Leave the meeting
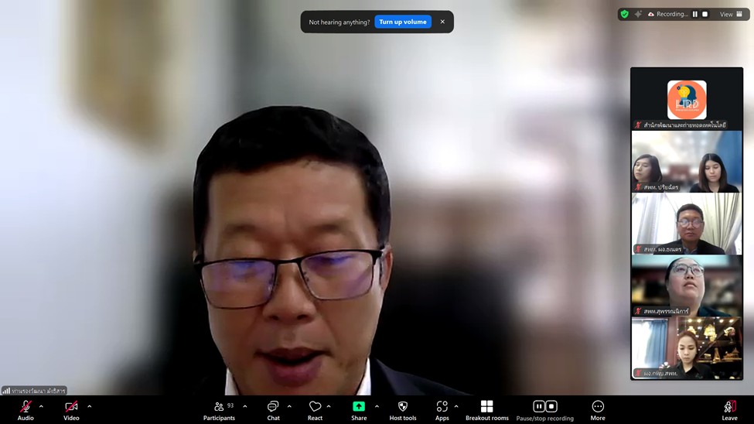 pos(729,407)
